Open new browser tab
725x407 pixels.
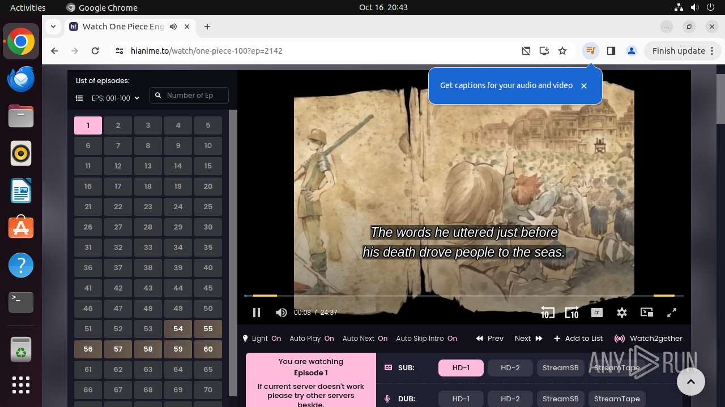click(207, 27)
